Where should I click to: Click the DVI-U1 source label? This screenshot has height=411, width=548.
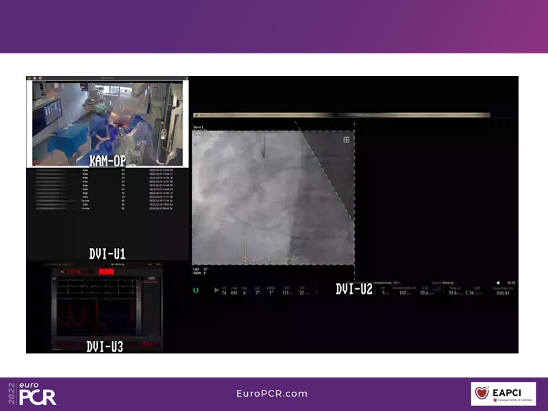pyautogui.click(x=108, y=253)
